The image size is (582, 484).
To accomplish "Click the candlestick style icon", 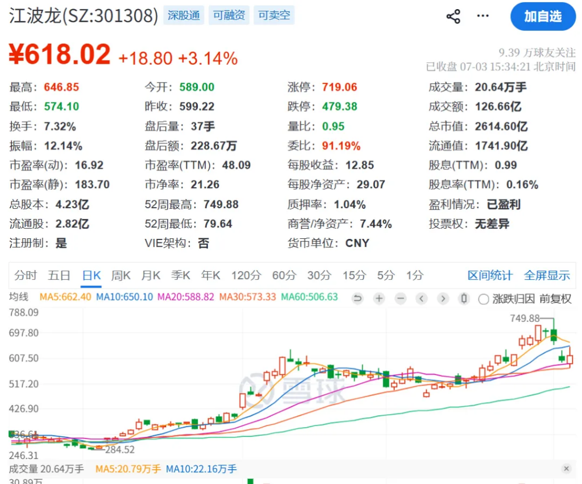I will tap(464, 298).
